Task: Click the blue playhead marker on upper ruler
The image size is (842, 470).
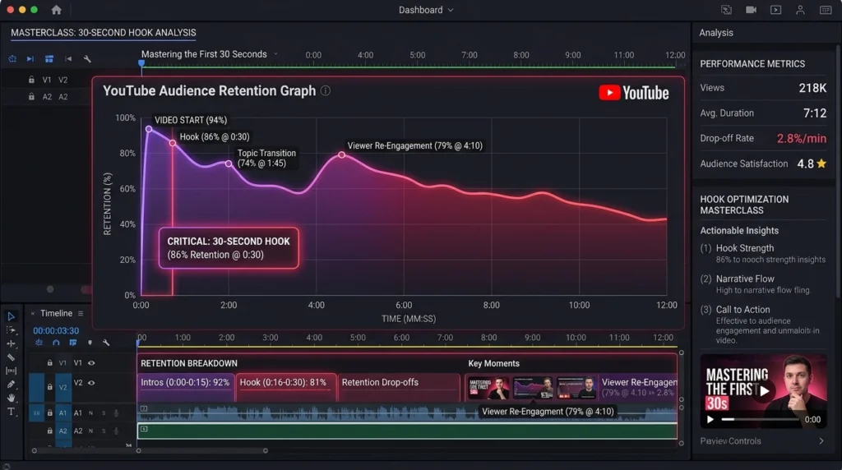Action: tap(141, 62)
